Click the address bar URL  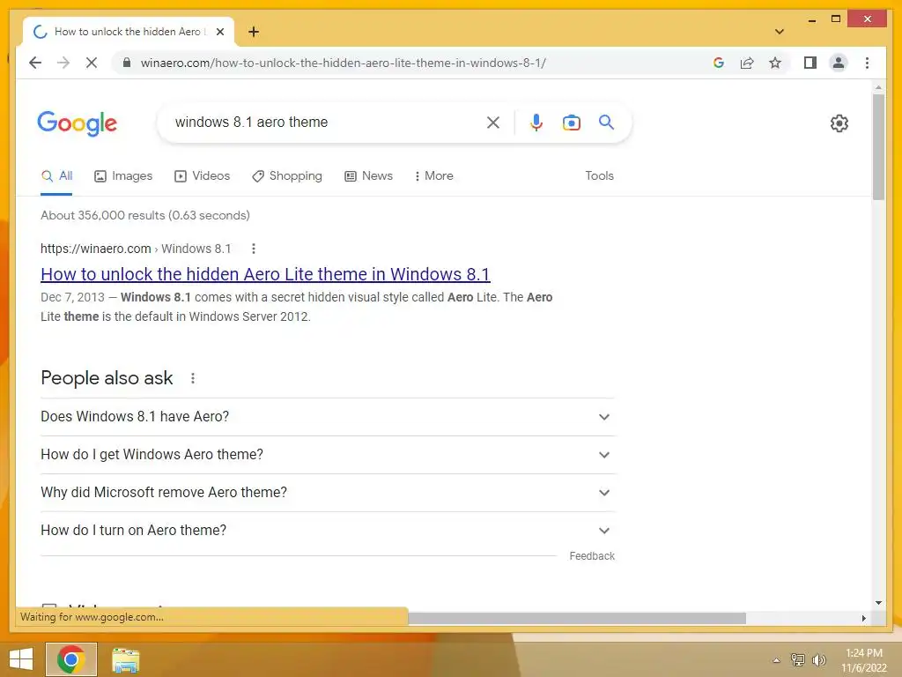pyautogui.click(x=343, y=63)
